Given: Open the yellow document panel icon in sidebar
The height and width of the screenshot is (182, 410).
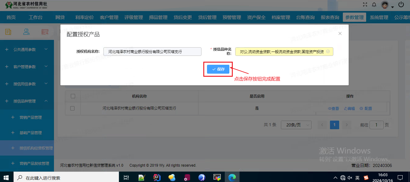Looking at the screenshot, I should 8,32.
